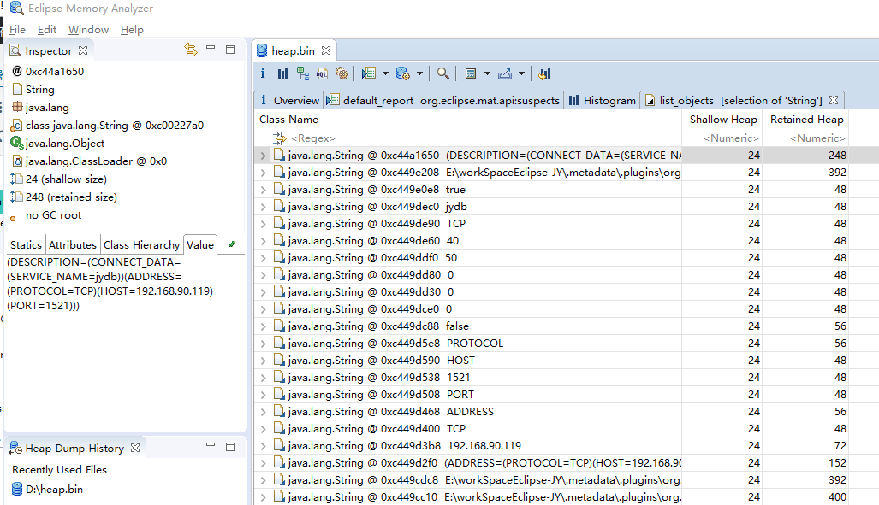Click the regex filter icon under Class Name
Image resolution: width=879 pixels, height=505 pixels.
[279, 138]
